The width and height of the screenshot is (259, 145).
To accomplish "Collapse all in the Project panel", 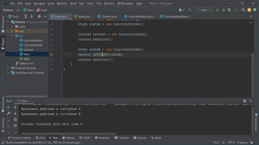I will click(x=32, y=17).
